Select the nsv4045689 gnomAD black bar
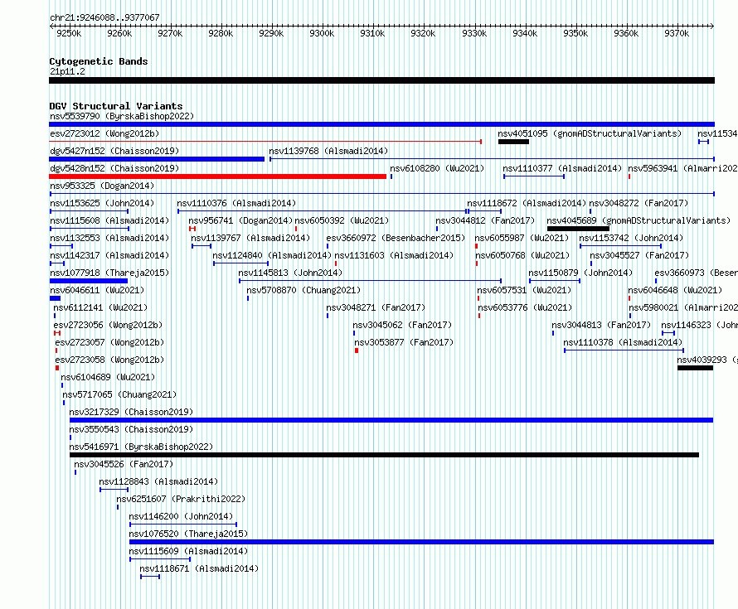 pos(578,229)
